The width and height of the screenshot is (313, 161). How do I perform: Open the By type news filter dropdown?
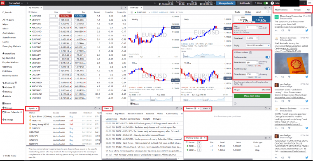tap(157, 119)
